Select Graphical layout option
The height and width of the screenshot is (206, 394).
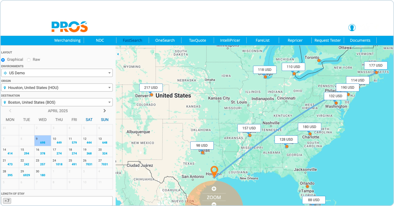pos(3,60)
